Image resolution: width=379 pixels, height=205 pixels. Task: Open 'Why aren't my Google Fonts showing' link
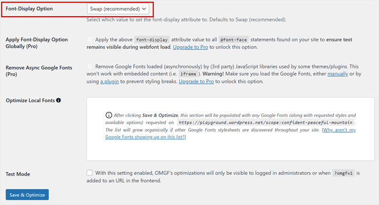[231, 133]
